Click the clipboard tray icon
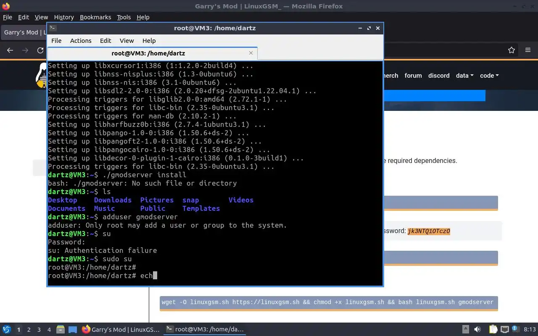Screen dimensions: 538x336 (x=493, y=330)
